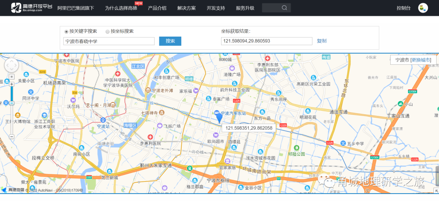The height and width of the screenshot is (201, 439).
Task: Click the 同济中学 school icon
Action: 31,92
